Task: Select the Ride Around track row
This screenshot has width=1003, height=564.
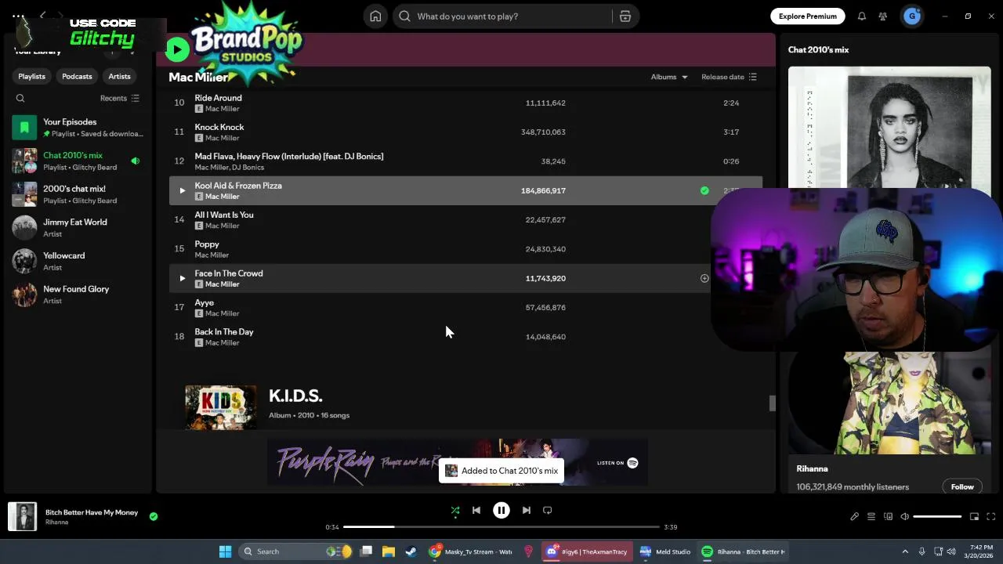Action: coord(465,103)
